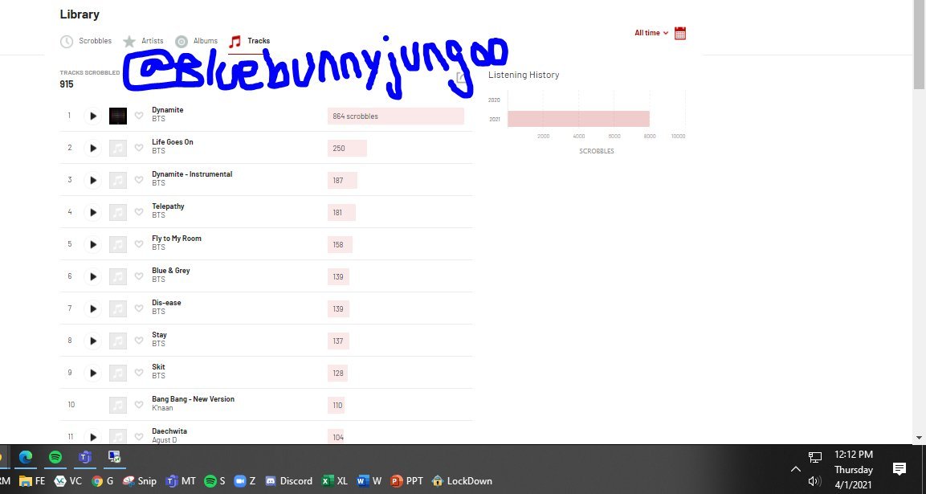Play the Dis-ease track
The image size is (926, 494).
tap(92, 308)
